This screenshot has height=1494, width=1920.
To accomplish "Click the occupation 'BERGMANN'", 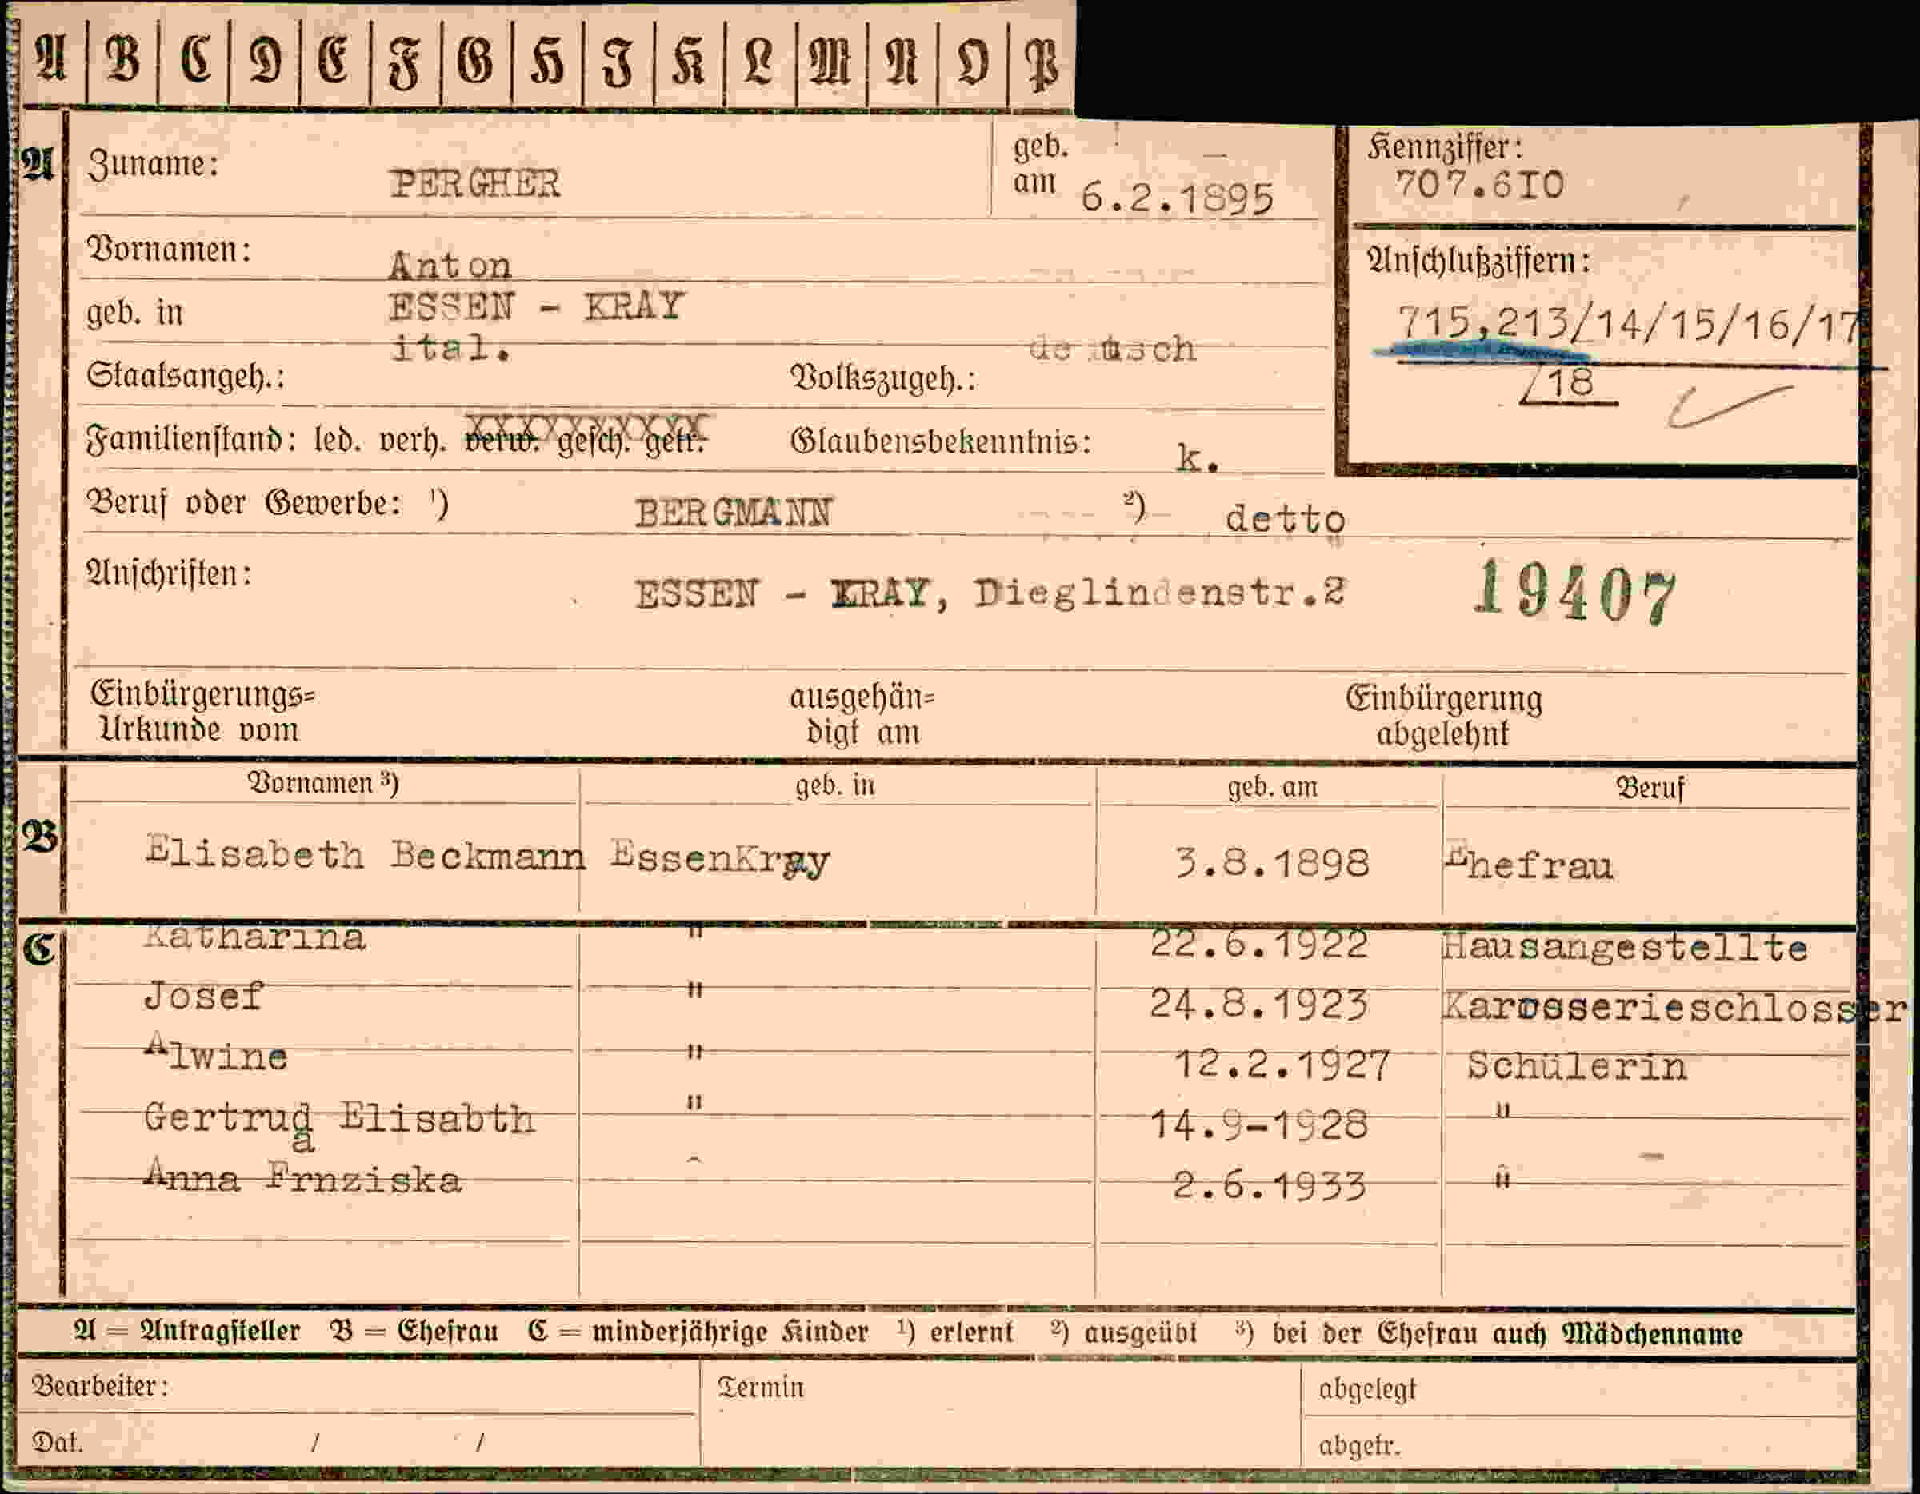I will click(x=733, y=513).
